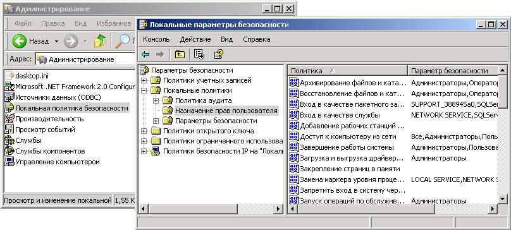Select the Назначение прав пользователя tree item
This screenshot has width=511, height=230.
(x=226, y=111)
